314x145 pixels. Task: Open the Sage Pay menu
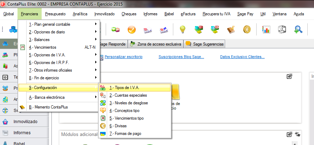pyautogui.click(x=245, y=14)
